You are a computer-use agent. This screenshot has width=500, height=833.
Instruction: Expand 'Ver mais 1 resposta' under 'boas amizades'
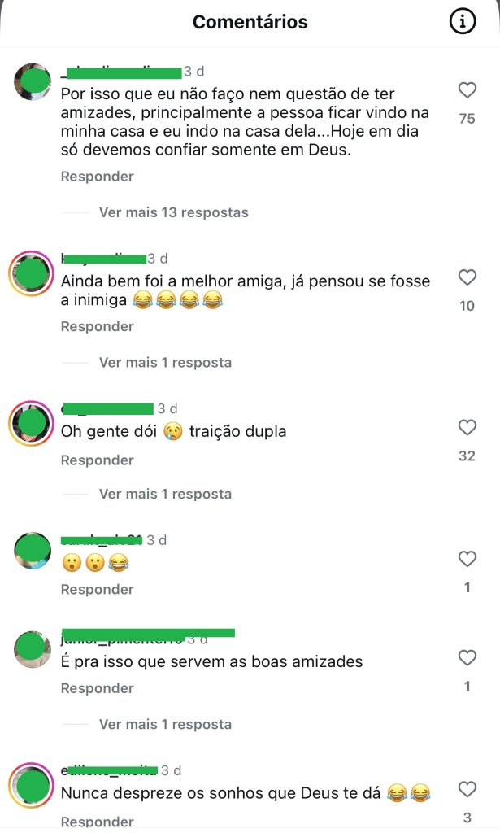pos(165,725)
